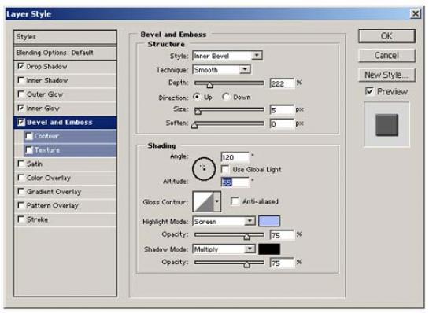Select the Drop Shadow effect label
This screenshot has height=313, width=429.
point(46,67)
